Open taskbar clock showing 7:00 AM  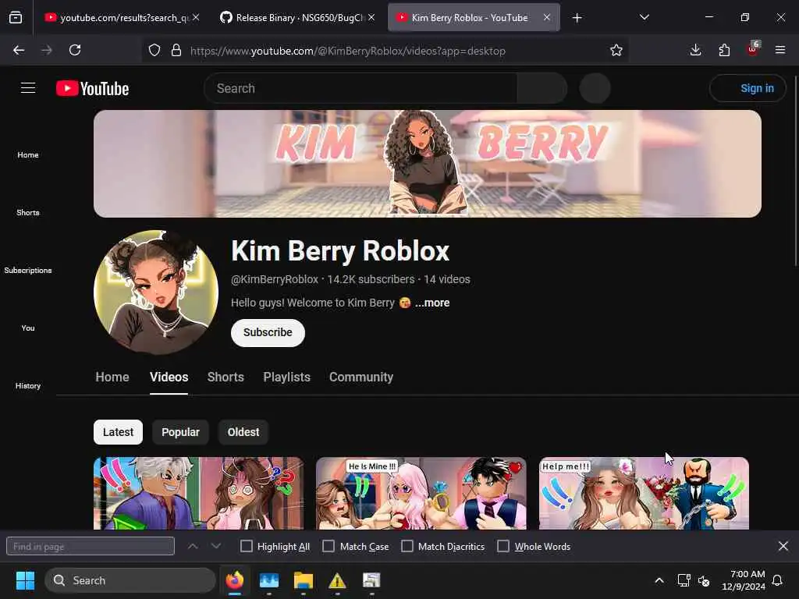[x=743, y=580]
